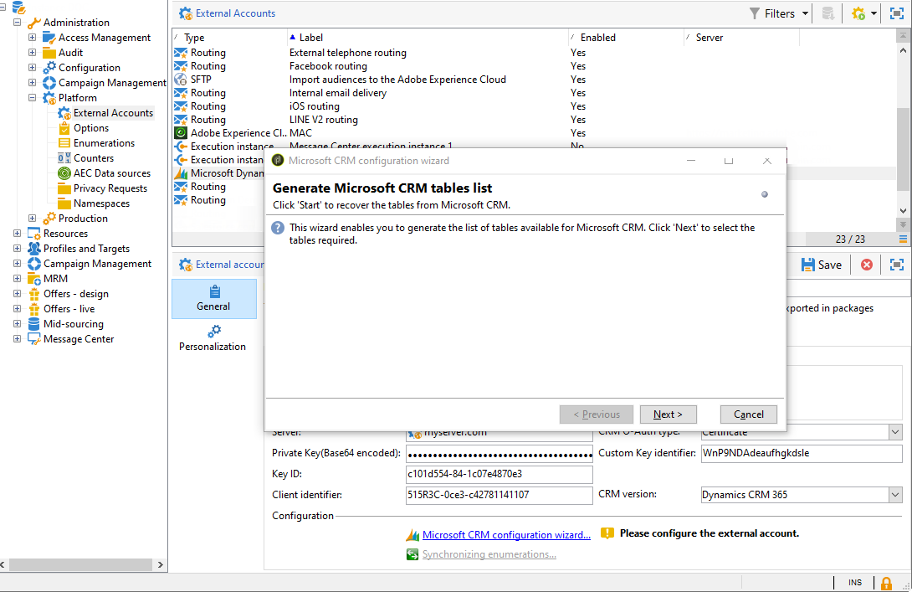912x592 pixels.
Task: Click the tree scrollbar right arrow
Action: pos(161,564)
